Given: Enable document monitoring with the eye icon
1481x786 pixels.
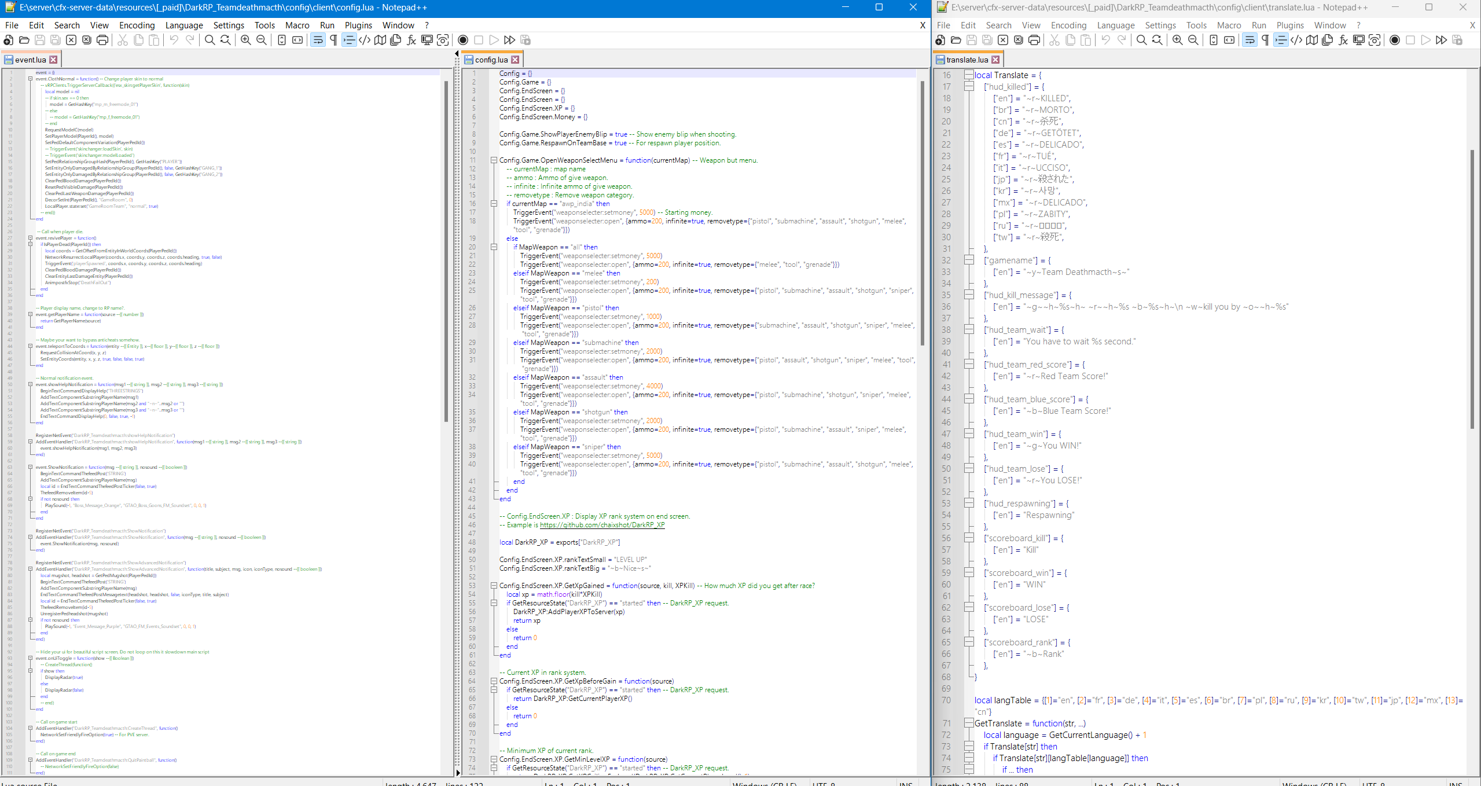Looking at the screenshot, I should click(x=442, y=40).
